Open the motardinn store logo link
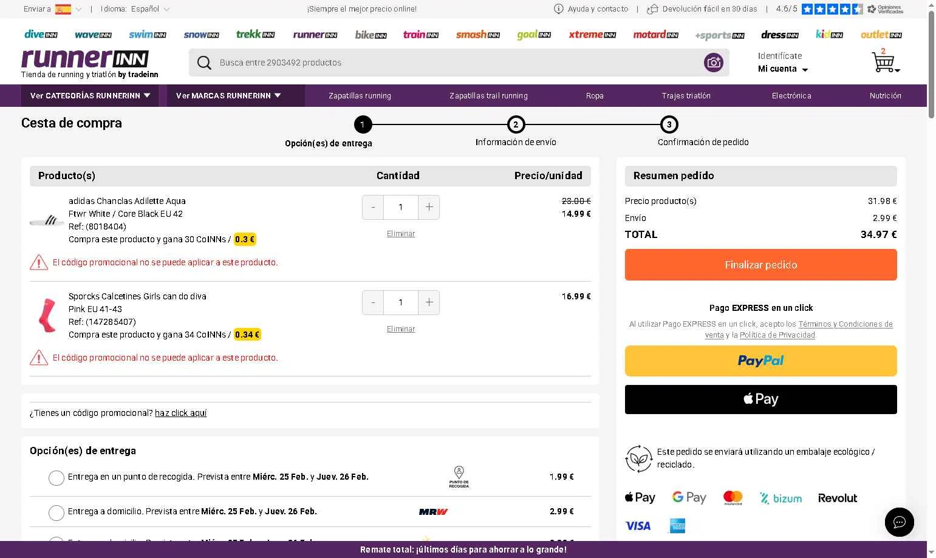The width and height of the screenshot is (936, 558). (655, 35)
